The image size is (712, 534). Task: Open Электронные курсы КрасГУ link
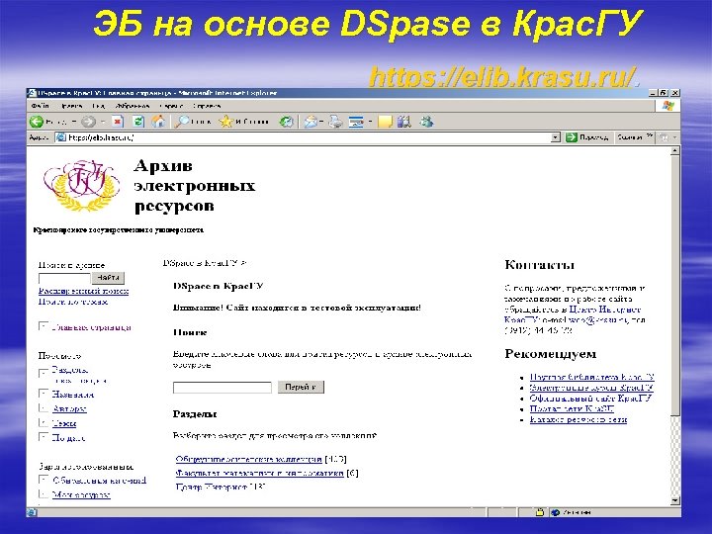point(591,388)
